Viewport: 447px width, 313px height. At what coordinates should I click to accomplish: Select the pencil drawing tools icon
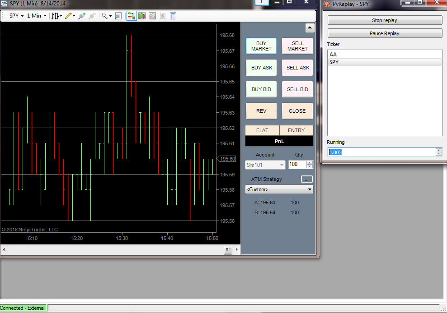[68, 16]
